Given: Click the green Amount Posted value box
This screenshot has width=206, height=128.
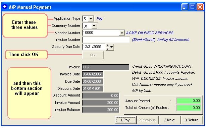Looking at the screenshot, I should [189, 101].
